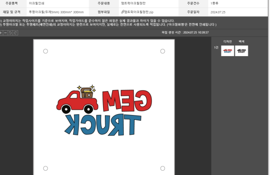The image size is (278, 175).
Task: Click the 젬트럭아크릴현판 order content value
Action: [x=133, y=3]
